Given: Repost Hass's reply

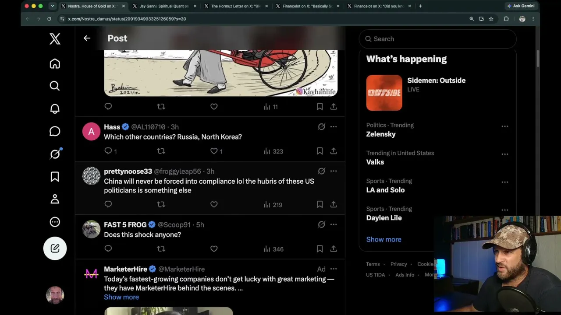Looking at the screenshot, I should coord(161,151).
